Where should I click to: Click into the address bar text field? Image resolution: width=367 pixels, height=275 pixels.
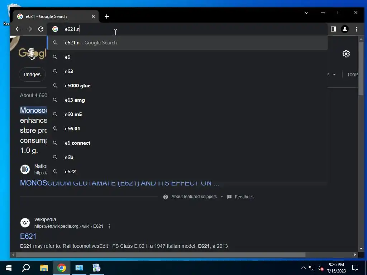click(187, 29)
